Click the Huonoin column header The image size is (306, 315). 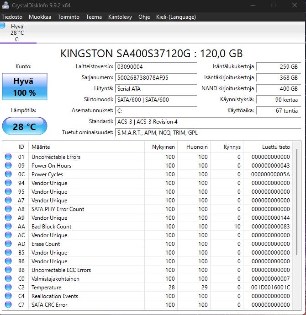194,147
